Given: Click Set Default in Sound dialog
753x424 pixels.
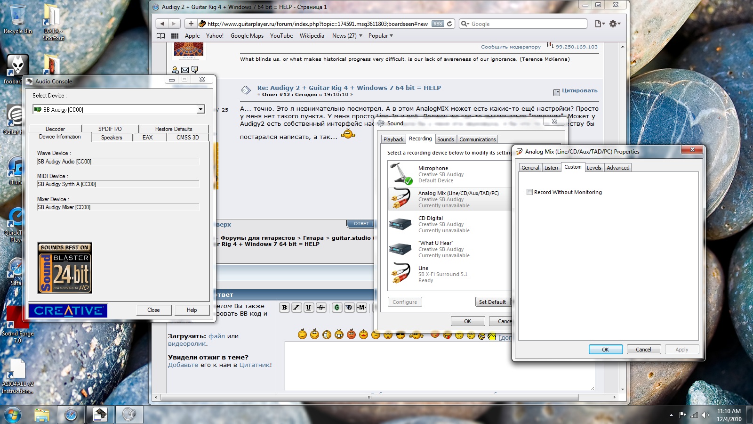Looking at the screenshot, I should (492, 302).
